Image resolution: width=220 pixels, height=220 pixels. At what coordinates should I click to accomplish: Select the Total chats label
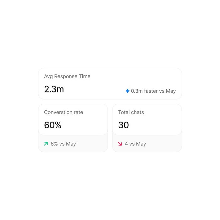coord(131,112)
